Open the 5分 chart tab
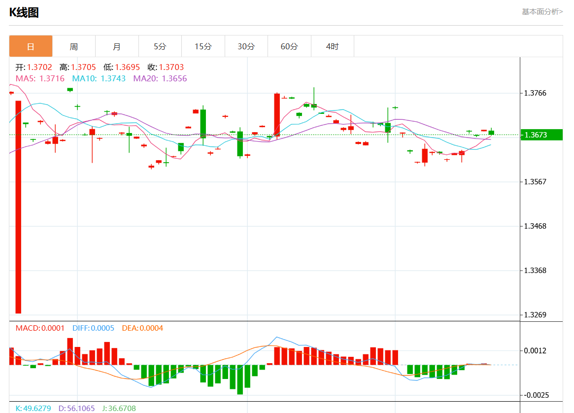The width and height of the screenshot is (574, 413). tap(160, 46)
